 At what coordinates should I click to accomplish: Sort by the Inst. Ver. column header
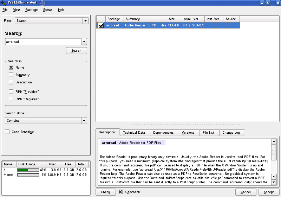pos(214,19)
